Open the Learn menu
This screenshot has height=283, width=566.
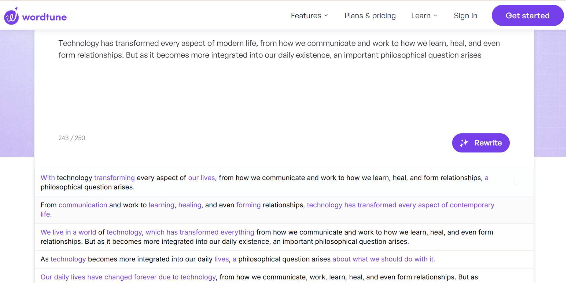pos(424,16)
